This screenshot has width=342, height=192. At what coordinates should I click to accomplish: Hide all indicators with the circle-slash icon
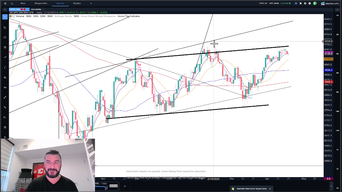coord(11,16)
